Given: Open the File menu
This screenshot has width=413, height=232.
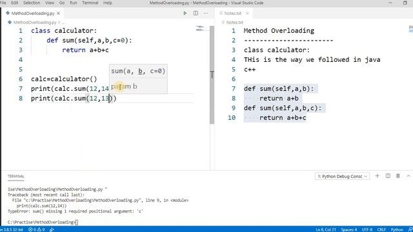Looking at the screenshot, I should click(3, 3).
